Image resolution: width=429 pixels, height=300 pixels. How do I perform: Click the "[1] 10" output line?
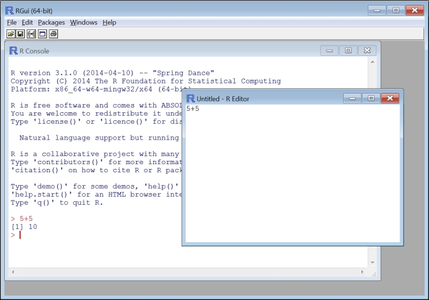[24, 227]
